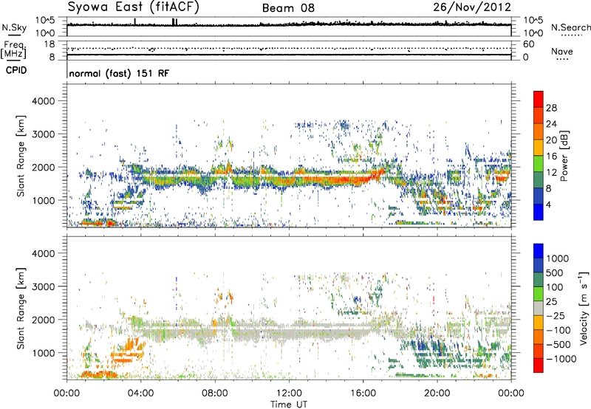Click the noise spike near 03:40 in the N.Sky panel
This screenshot has width=591, height=409.
click(x=135, y=22)
